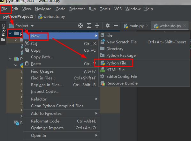Select Replace in Files... menu entry
The image size is (191, 141).
click(x=61, y=85)
